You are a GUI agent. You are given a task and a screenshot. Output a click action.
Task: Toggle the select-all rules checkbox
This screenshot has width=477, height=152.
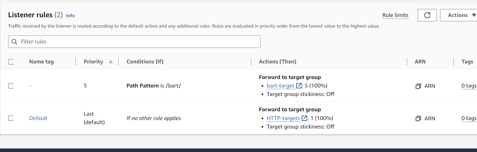(11, 62)
